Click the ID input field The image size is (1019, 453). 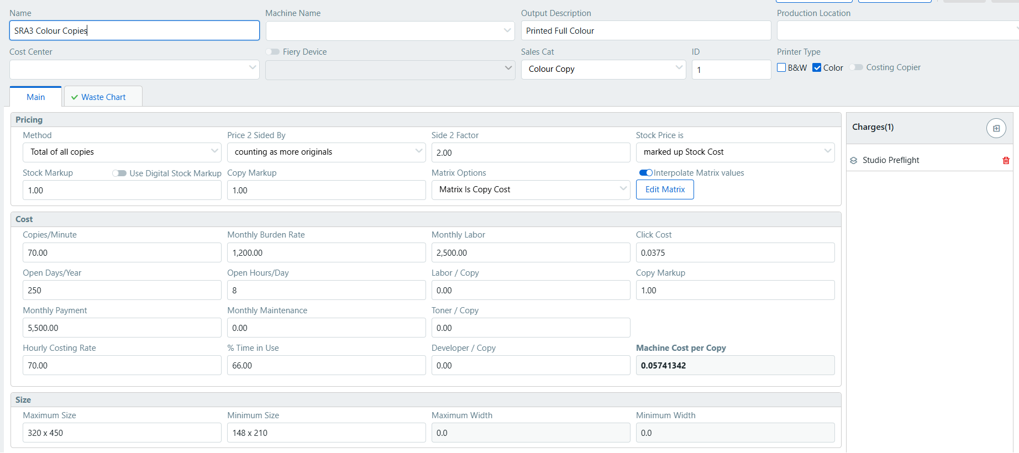[x=731, y=70]
